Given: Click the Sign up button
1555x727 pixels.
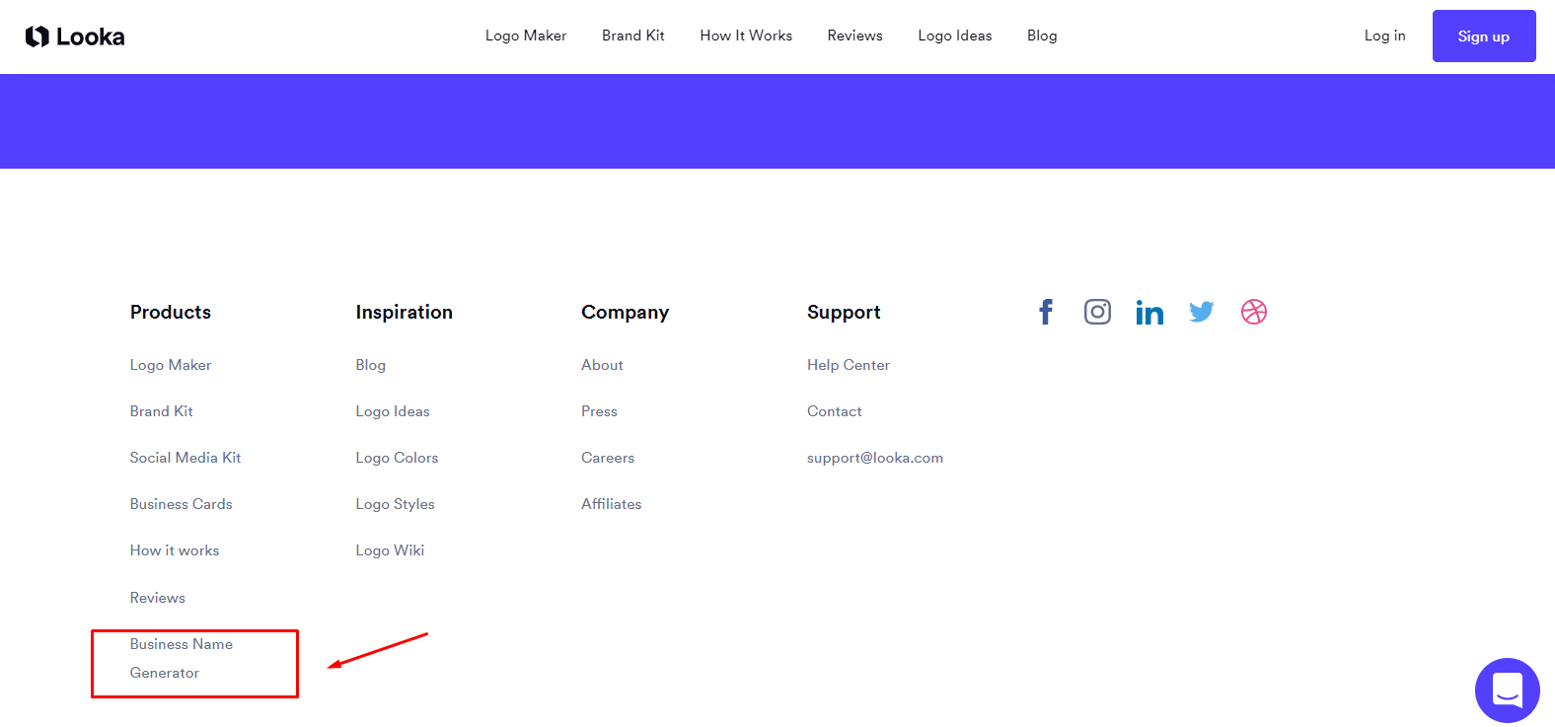Looking at the screenshot, I should tap(1484, 36).
